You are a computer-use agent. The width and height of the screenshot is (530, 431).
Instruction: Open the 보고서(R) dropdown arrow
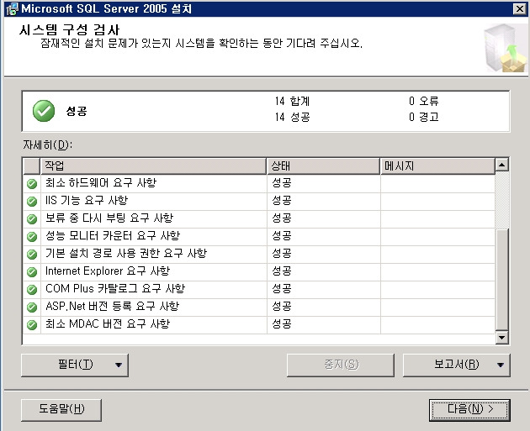(x=501, y=365)
